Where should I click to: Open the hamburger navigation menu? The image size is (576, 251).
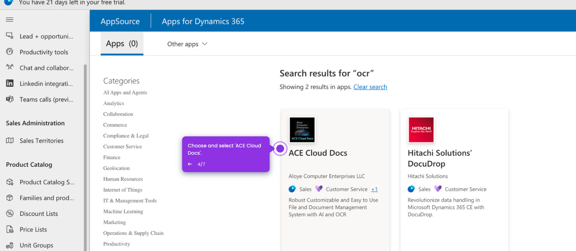9,20
